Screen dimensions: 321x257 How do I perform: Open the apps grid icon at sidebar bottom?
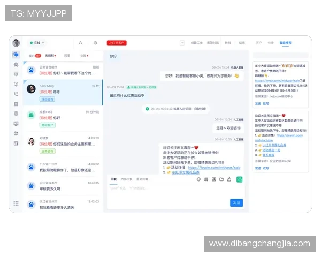click(16, 203)
